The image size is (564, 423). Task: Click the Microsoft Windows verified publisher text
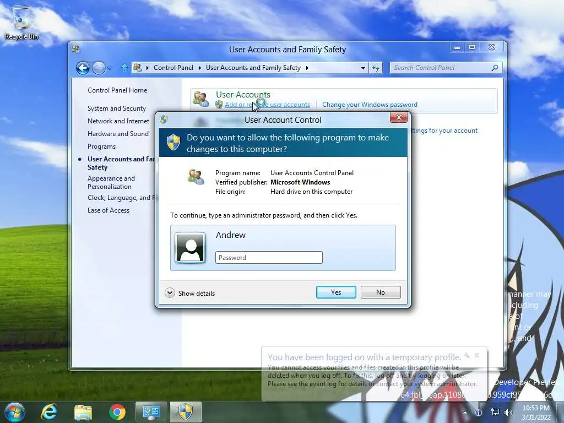(300, 182)
